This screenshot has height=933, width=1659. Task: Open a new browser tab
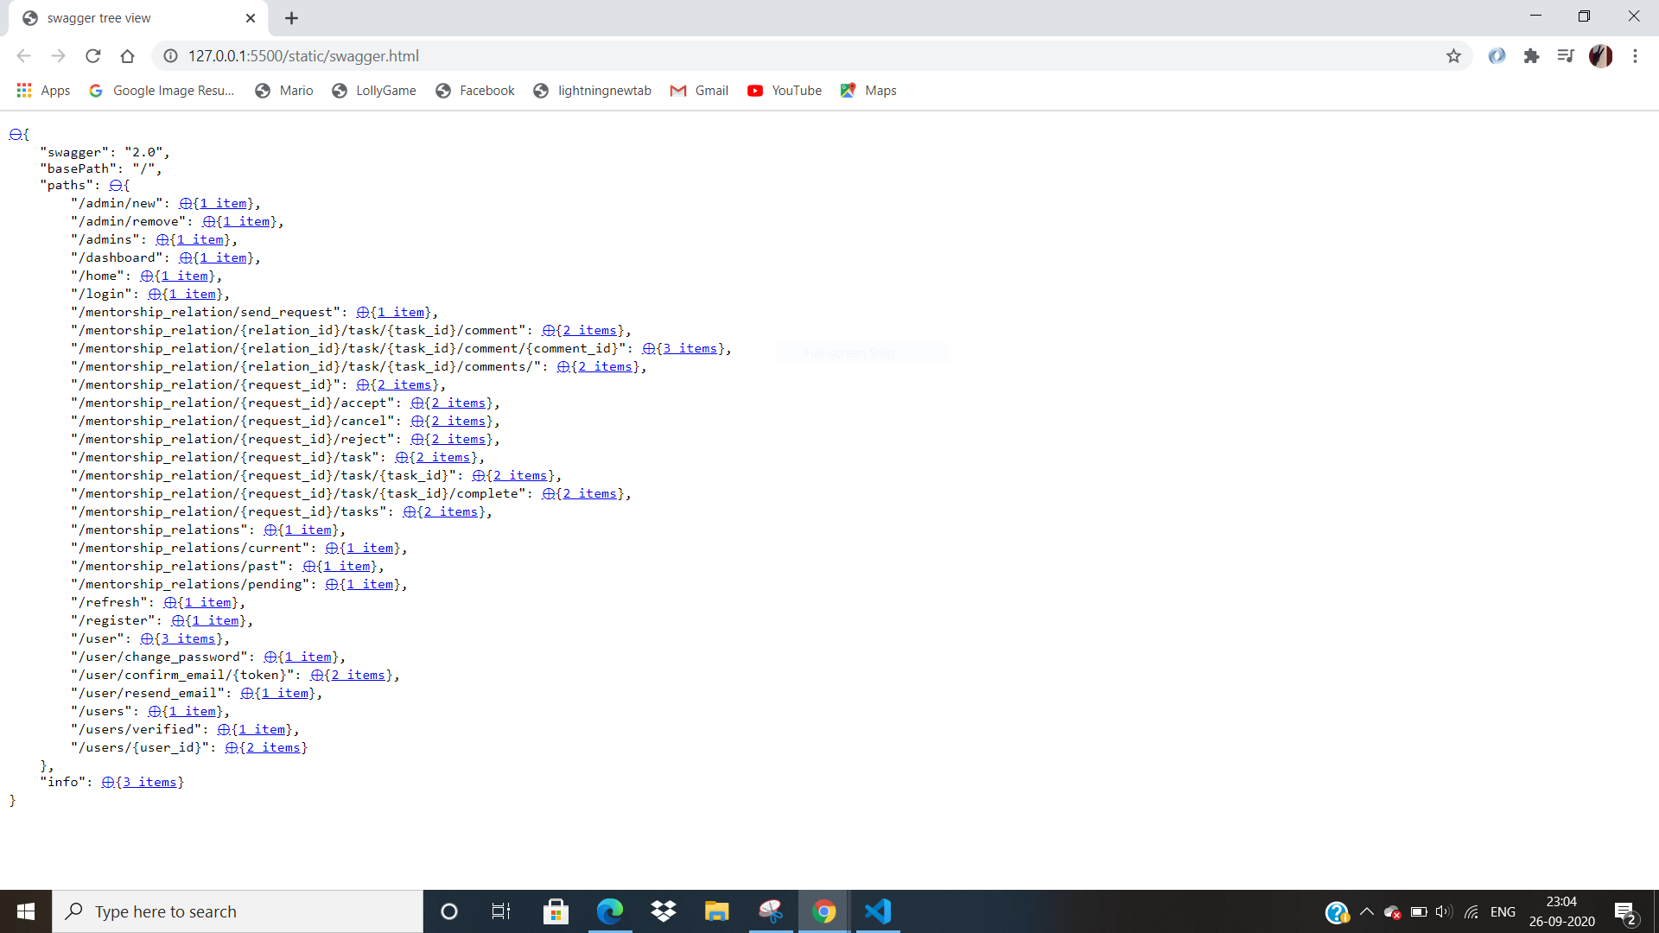291,18
